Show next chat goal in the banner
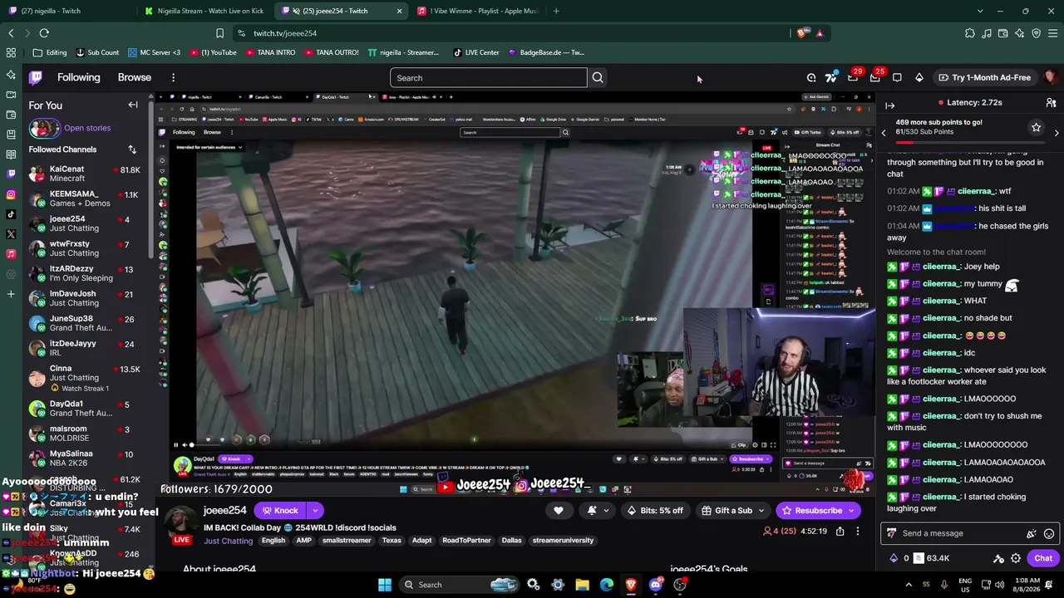This screenshot has width=1064, height=598. click(x=1057, y=133)
